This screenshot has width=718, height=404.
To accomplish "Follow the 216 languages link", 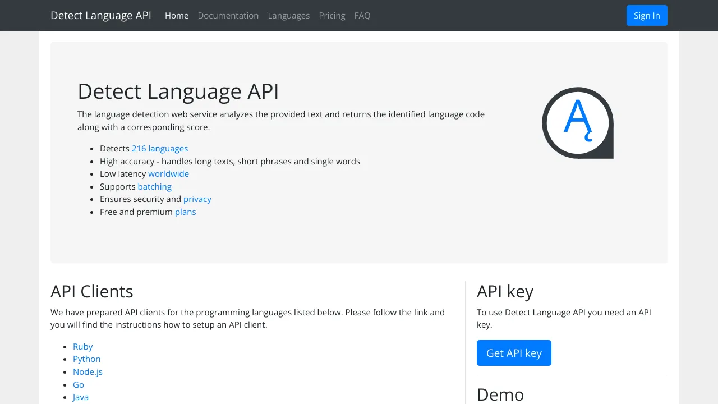I will tap(160, 149).
